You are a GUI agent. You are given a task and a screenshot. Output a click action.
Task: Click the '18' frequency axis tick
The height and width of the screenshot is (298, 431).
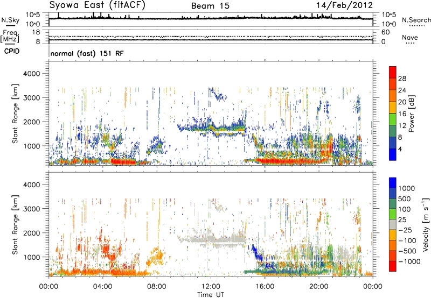tap(36, 32)
